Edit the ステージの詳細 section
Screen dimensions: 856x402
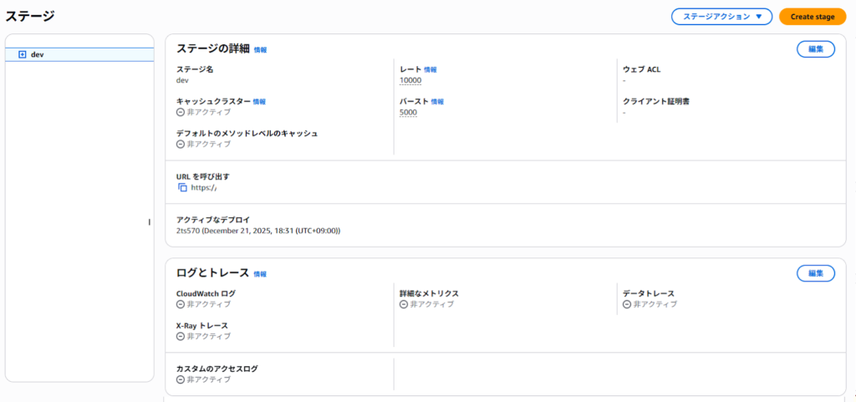815,49
